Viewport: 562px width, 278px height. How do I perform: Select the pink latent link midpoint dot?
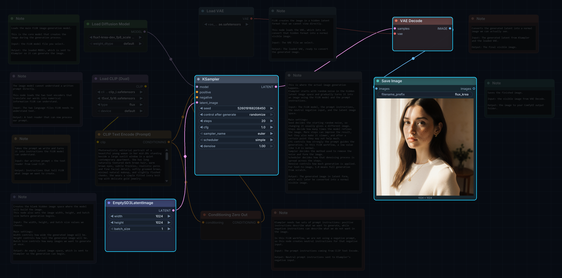[185, 156]
